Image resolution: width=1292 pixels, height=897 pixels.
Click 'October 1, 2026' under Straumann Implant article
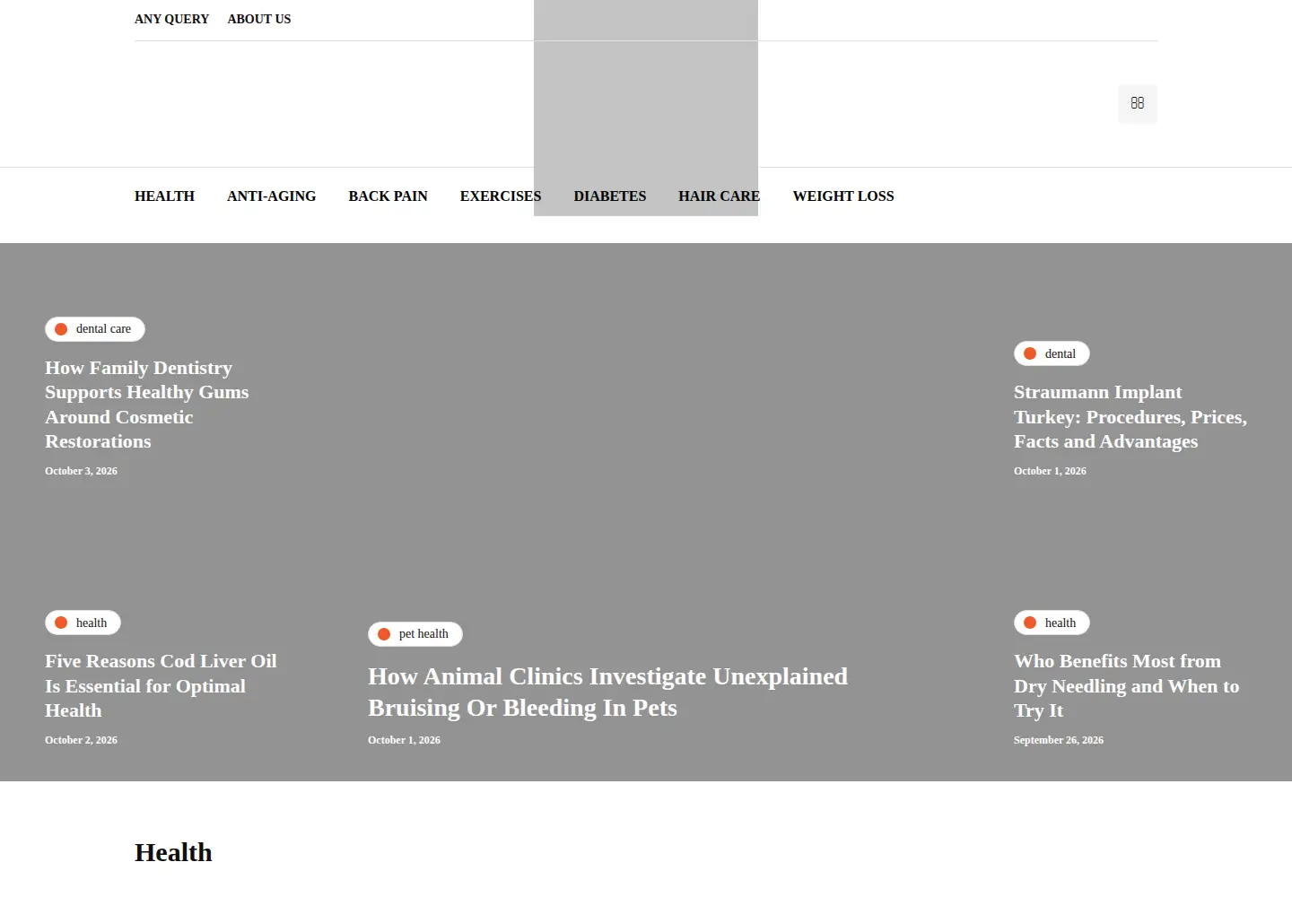1050,471
